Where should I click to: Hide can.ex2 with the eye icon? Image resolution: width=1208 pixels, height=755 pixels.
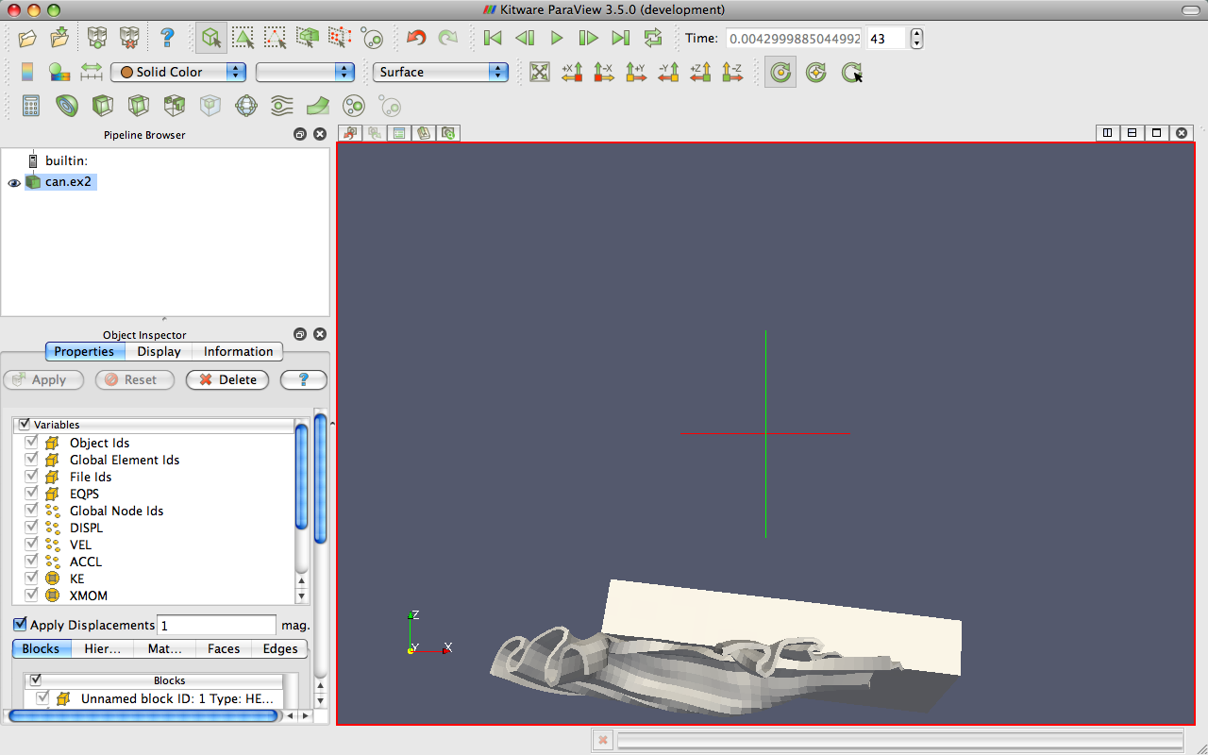pyautogui.click(x=14, y=182)
